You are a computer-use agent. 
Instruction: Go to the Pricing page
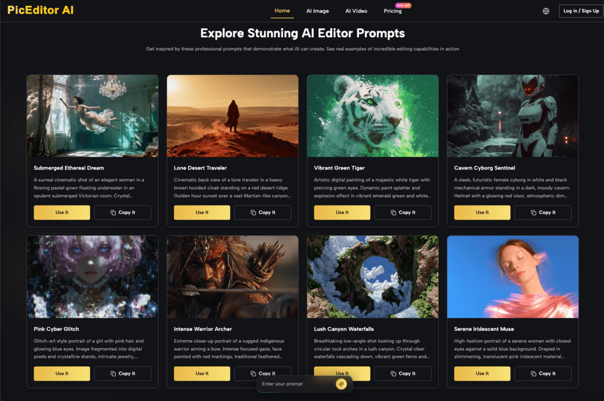click(392, 11)
